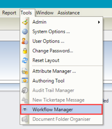The height and width of the screenshot is (129, 112).
Task: Collapse the open Tools menu
Action: tap(26, 13)
